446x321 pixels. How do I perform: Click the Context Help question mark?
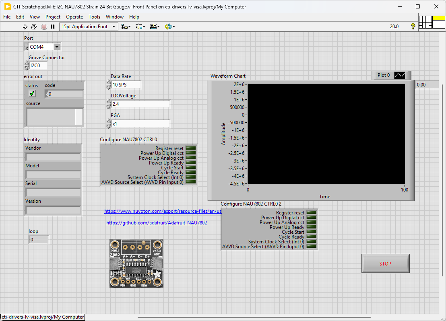click(x=413, y=27)
